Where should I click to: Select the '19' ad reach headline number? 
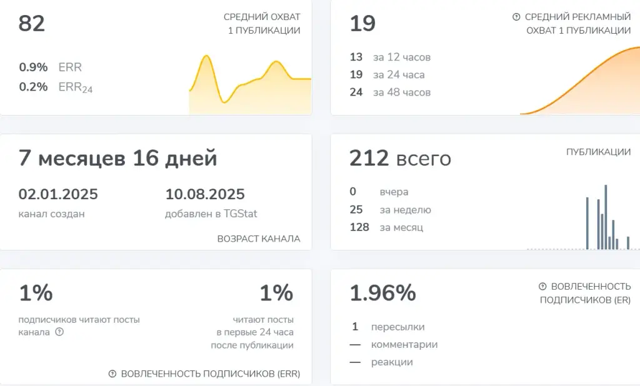click(x=362, y=23)
